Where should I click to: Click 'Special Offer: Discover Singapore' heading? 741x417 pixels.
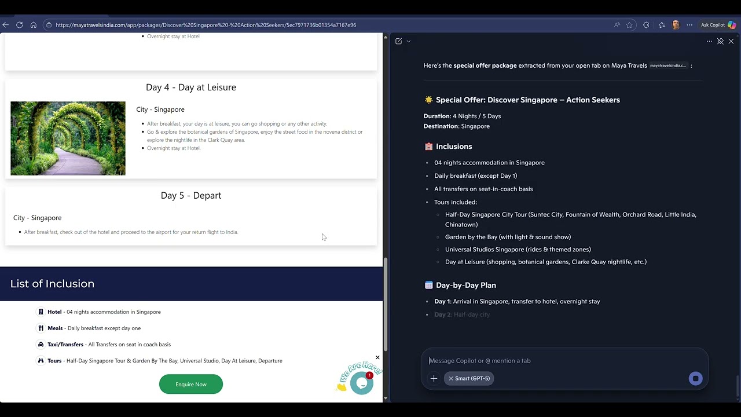[527, 100]
